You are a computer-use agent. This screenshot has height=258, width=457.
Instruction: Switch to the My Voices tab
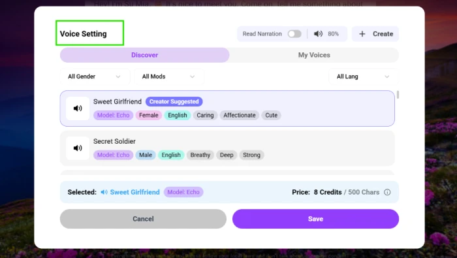click(314, 55)
